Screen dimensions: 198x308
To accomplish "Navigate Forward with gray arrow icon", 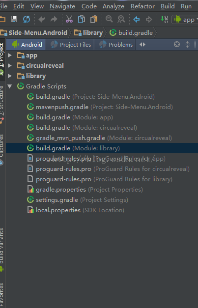I will pos(149,19).
